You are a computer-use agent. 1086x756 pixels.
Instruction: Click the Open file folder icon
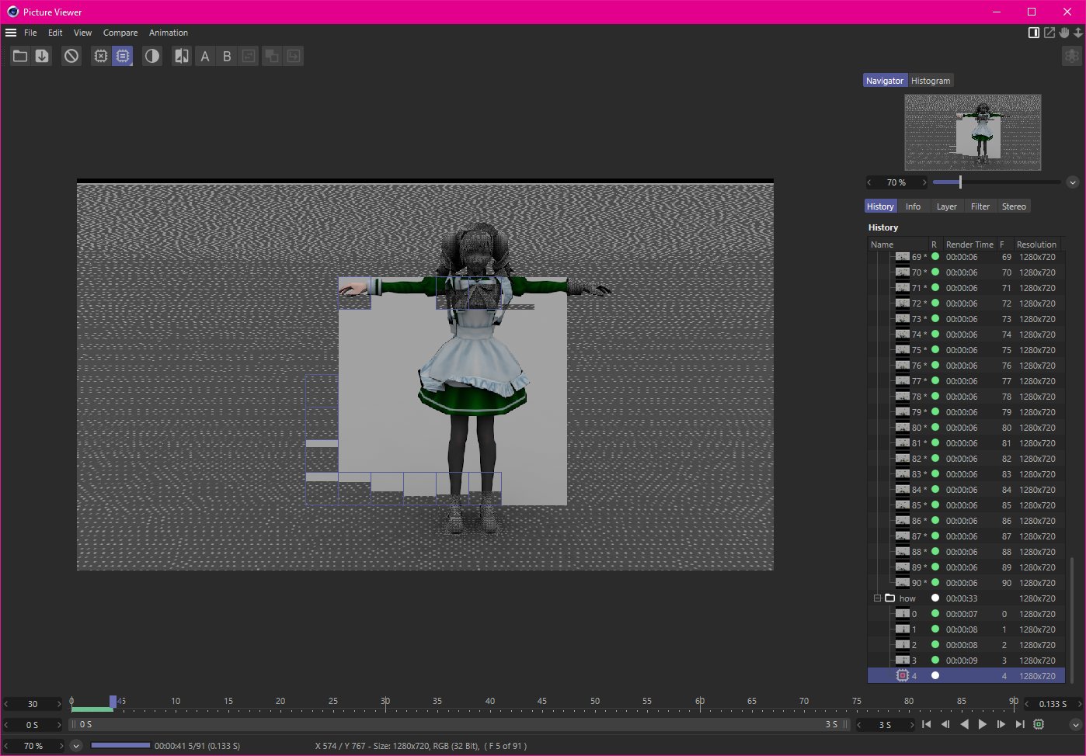pos(20,56)
